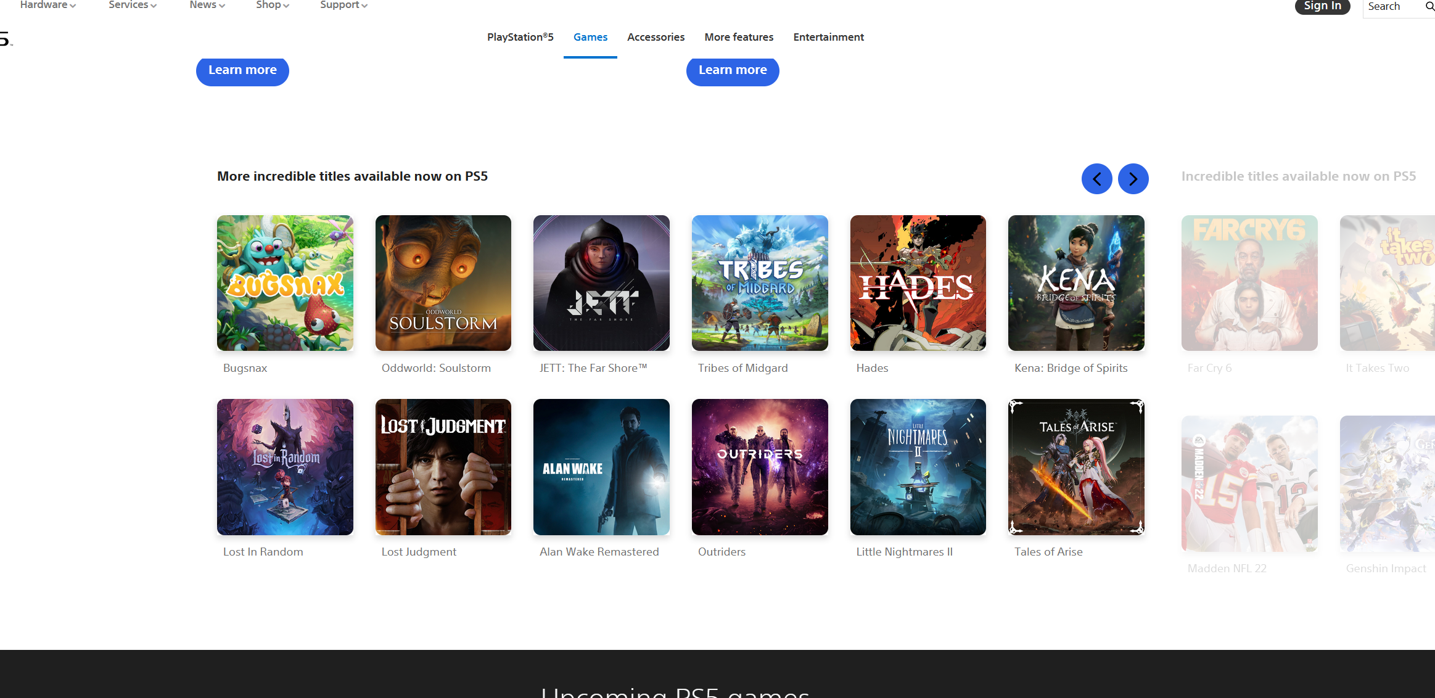Click the Bugsnax title link
1435x698 pixels.
pos(245,368)
